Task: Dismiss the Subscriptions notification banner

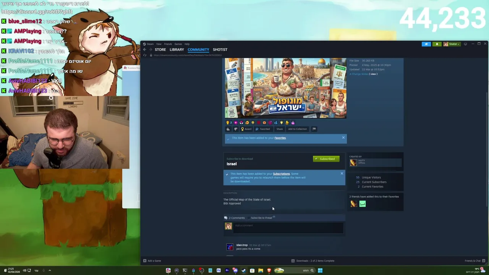Action: pos(342,173)
